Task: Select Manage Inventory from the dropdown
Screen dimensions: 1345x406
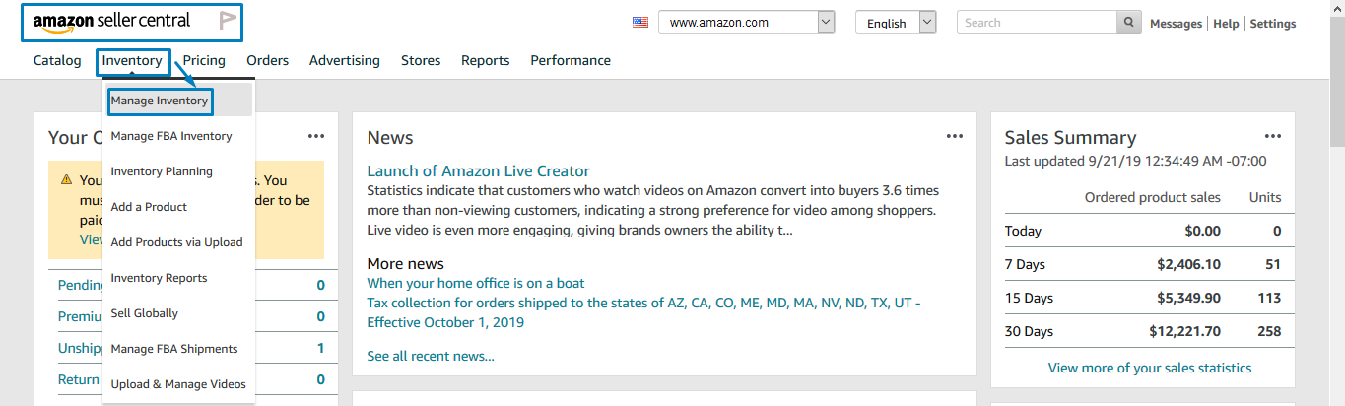Action: tap(160, 101)
